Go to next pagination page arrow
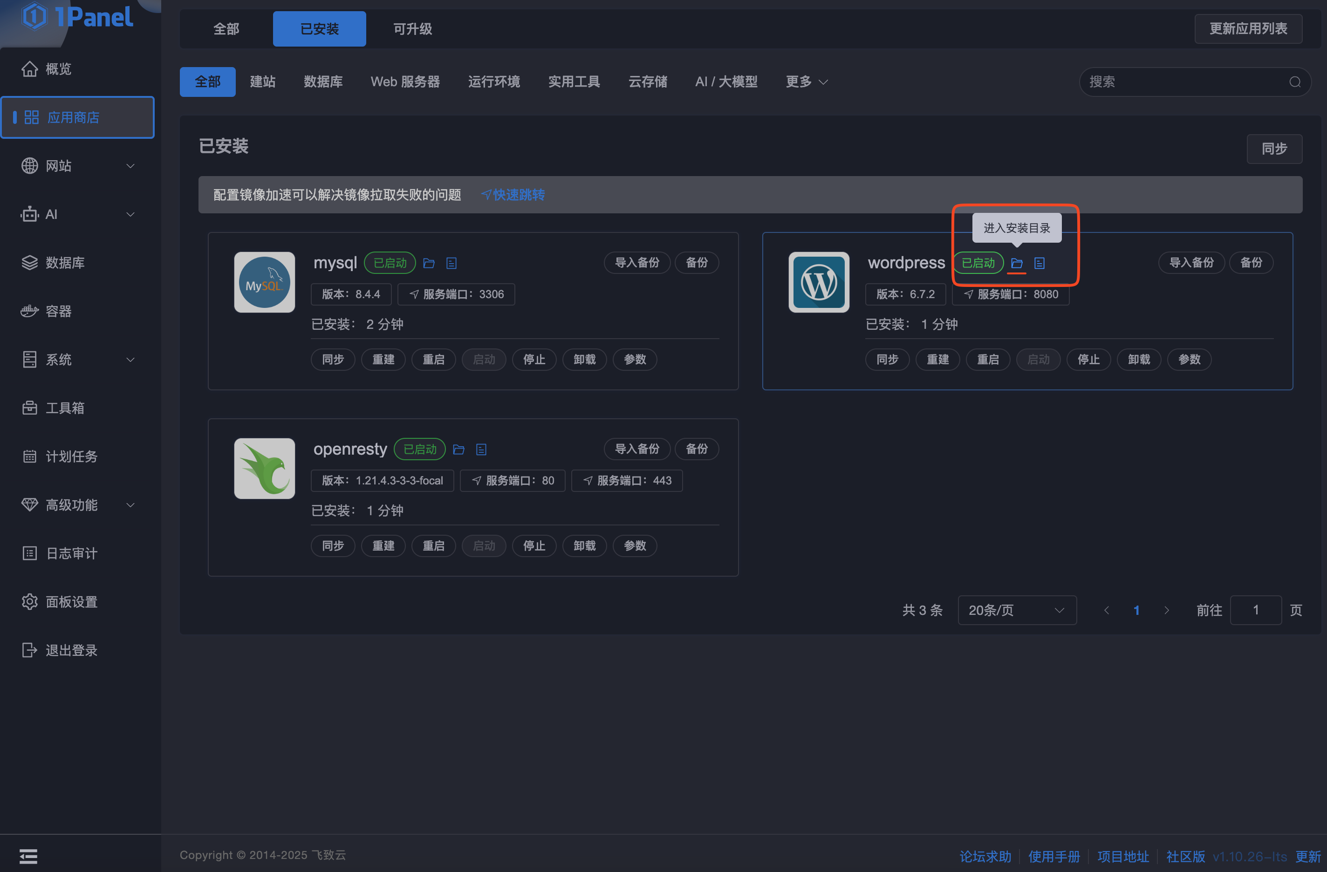The image size is (1327, 872). point(1166,611)
